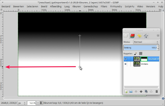Lower the selected layer with down arrow
This screenshot has height=106, width=165.
click(x=141, y=92)
